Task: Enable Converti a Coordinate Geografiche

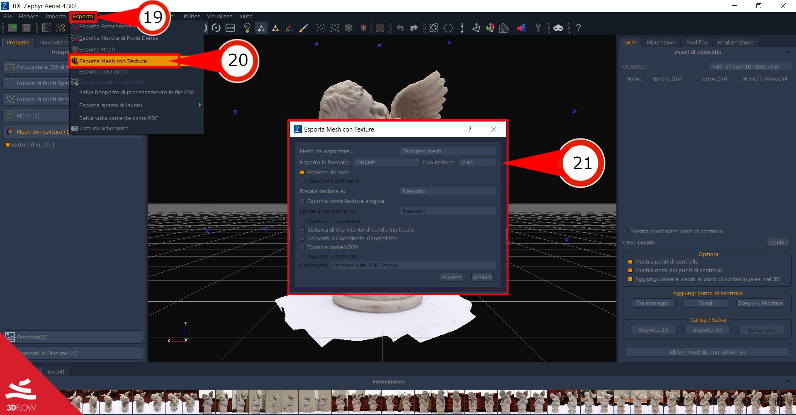Action: point(302,238)
